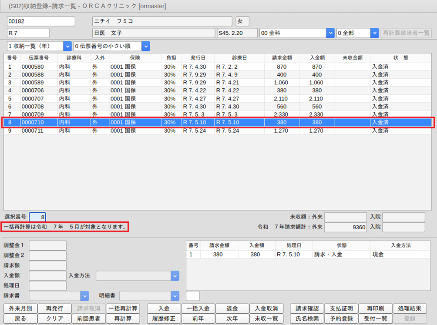Expand the 伝票番号の小さい順 sort dropdown

pyautogui.click(x=145, y=46)
